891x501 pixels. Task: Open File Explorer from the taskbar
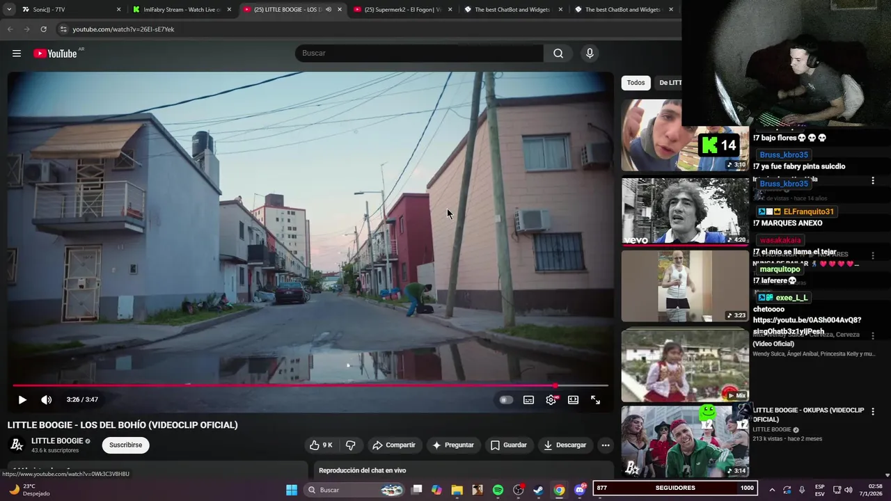[x=457, y=490]
